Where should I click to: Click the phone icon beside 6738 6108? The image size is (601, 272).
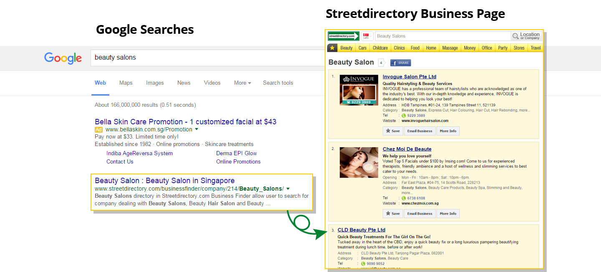click(x=404, y=198)
